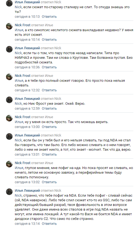The image size is (138, 227).
Task: Reply to the comment about НИИЧАЗ at 10:36
Action: pos(49,67)
